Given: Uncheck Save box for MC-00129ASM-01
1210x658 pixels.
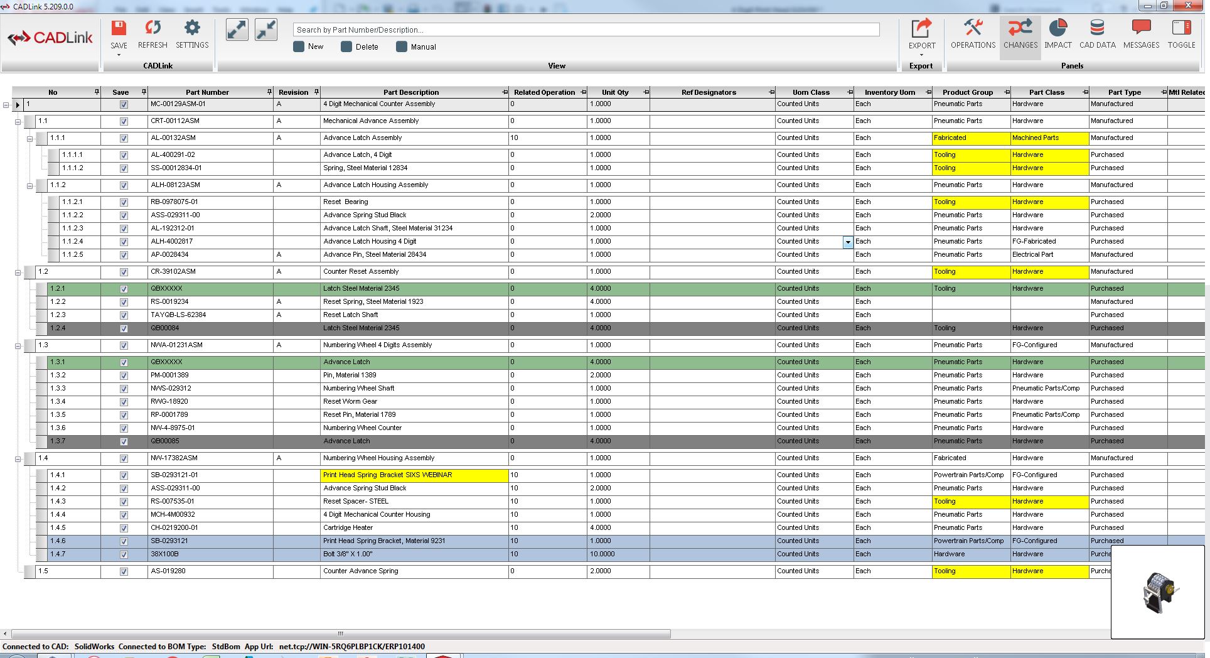Looking at the screenshot, I should coord(124,105).
